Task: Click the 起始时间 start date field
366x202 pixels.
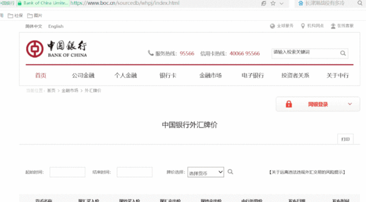Action: 67,172
